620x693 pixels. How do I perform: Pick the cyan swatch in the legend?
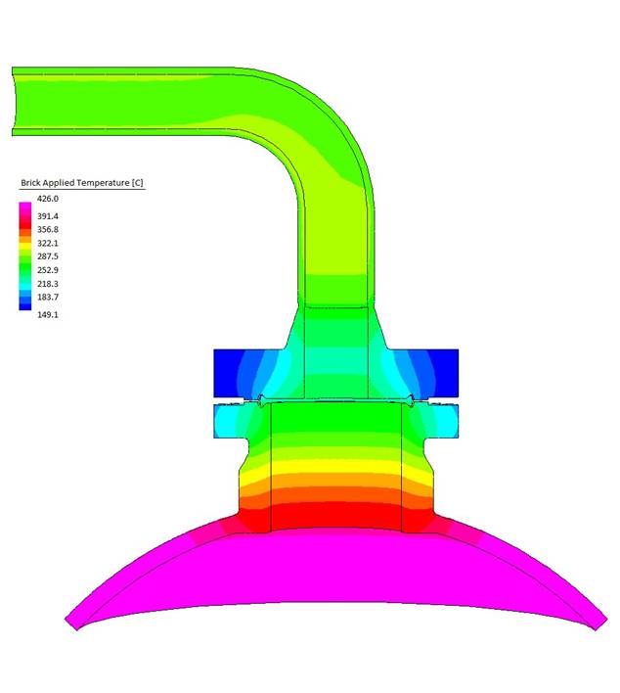click(25, 282)
